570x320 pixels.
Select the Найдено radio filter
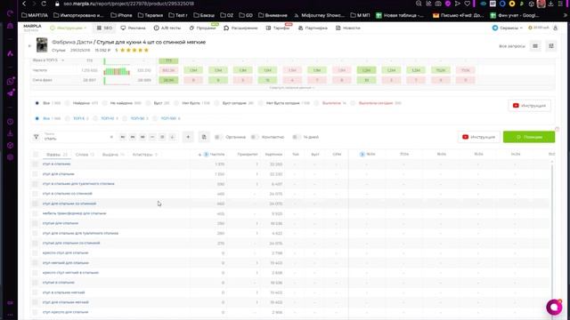tap(68, 103)
